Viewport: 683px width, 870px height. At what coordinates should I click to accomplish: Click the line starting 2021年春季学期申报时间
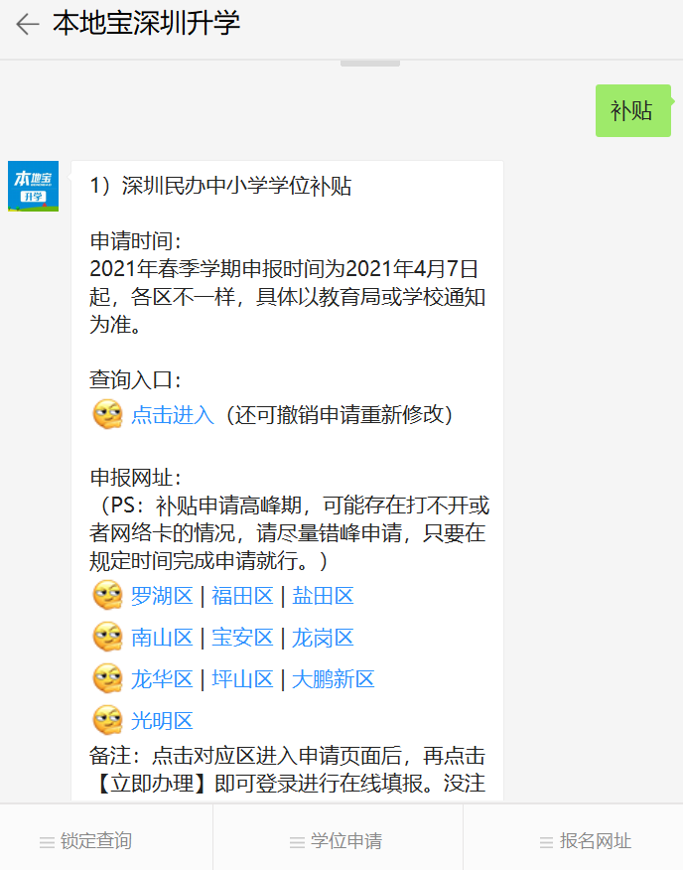pyautogui.click(x=284, y=269)
